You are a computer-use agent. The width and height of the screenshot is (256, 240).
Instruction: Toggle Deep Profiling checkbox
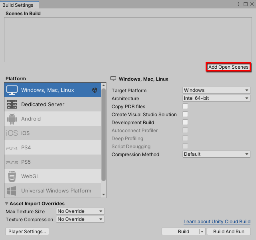tap(185, 138)
